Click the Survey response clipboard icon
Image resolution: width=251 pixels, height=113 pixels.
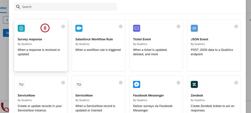[21, 28]
